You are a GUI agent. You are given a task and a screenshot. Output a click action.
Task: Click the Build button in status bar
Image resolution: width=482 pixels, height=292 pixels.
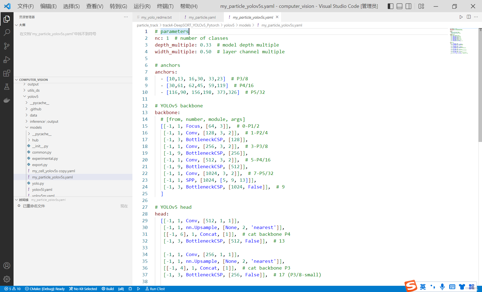coord(108,289)
